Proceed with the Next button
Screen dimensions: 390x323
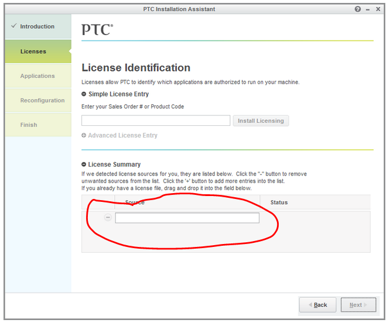(358, 305)
